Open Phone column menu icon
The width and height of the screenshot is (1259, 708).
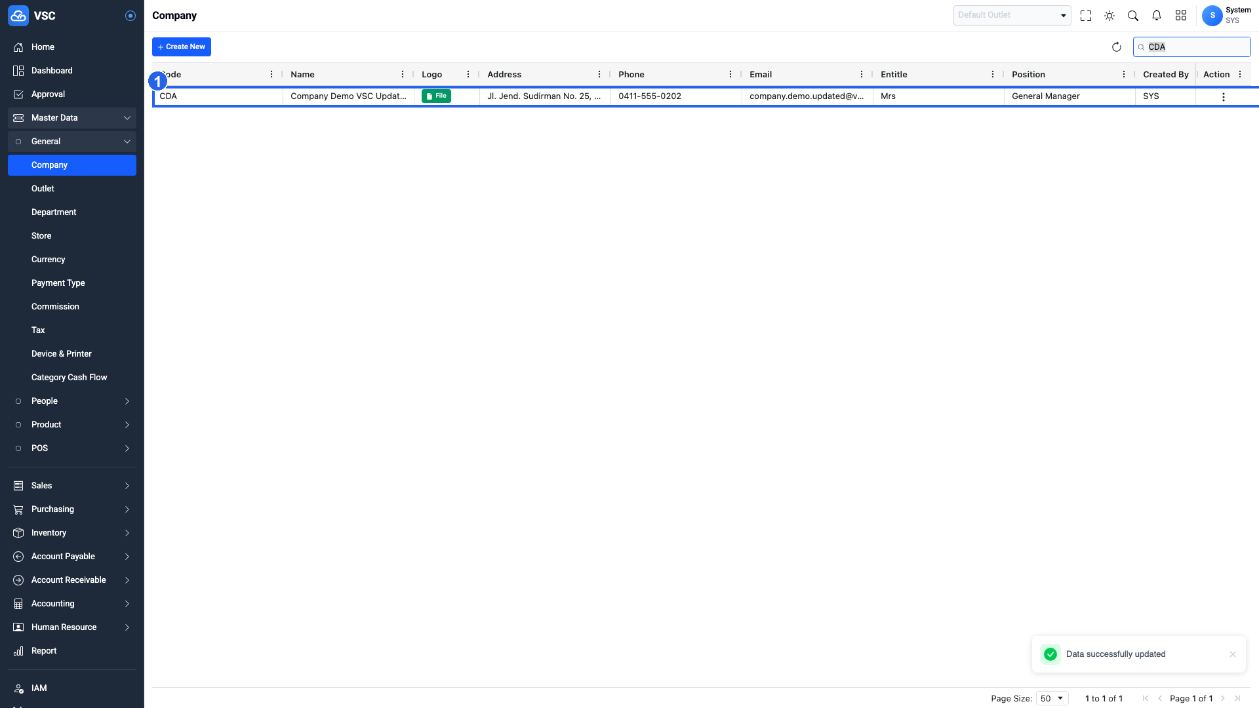(x=730, y=75)
